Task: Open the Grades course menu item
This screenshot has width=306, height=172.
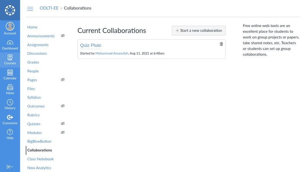Action: (x=33, y=62)
